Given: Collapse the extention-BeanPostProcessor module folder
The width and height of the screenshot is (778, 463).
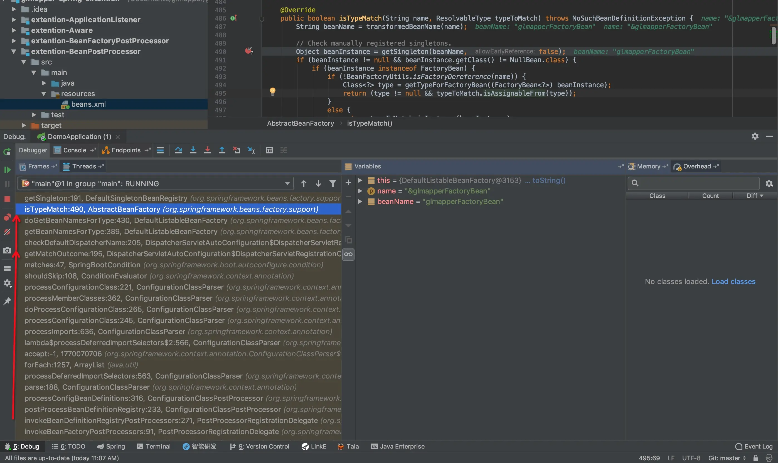Looking at the screenshot, I should coord(14,51).
